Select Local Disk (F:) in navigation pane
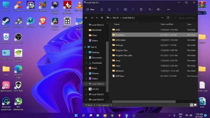This screenshot has height=118, width=210. pos(96,100)
